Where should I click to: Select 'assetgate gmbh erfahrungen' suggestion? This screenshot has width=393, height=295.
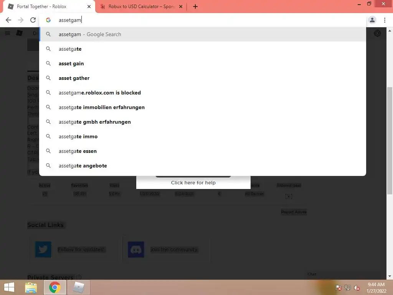point(203,122)
